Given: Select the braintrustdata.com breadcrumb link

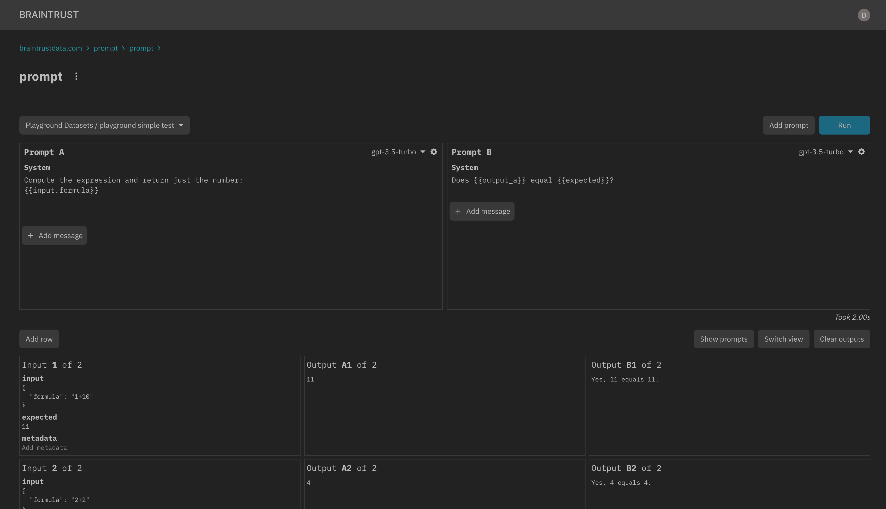Looking at the screenshot, I should (50, 48).
